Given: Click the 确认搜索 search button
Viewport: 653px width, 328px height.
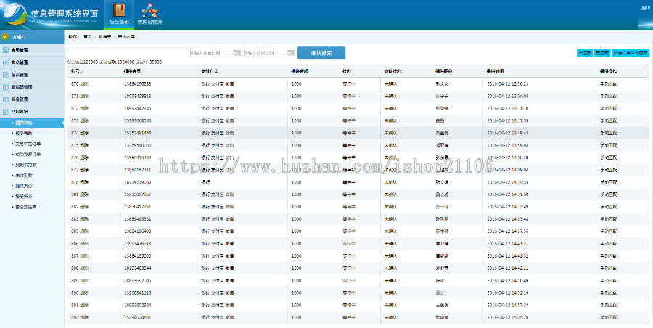Looking at the screenshot, I should tap(321, 53).
